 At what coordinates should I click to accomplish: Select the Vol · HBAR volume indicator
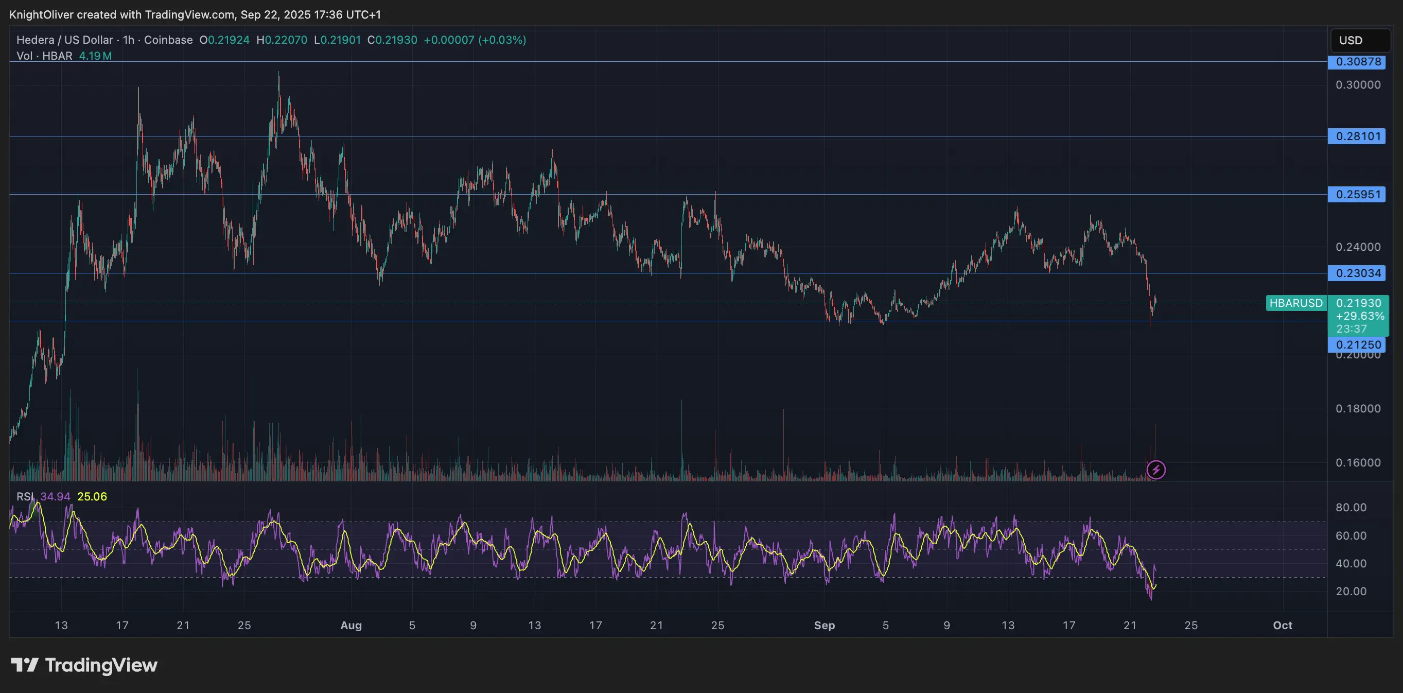click(44, 56)
